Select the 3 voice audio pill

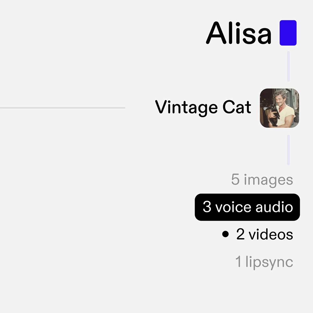point(247,207)
